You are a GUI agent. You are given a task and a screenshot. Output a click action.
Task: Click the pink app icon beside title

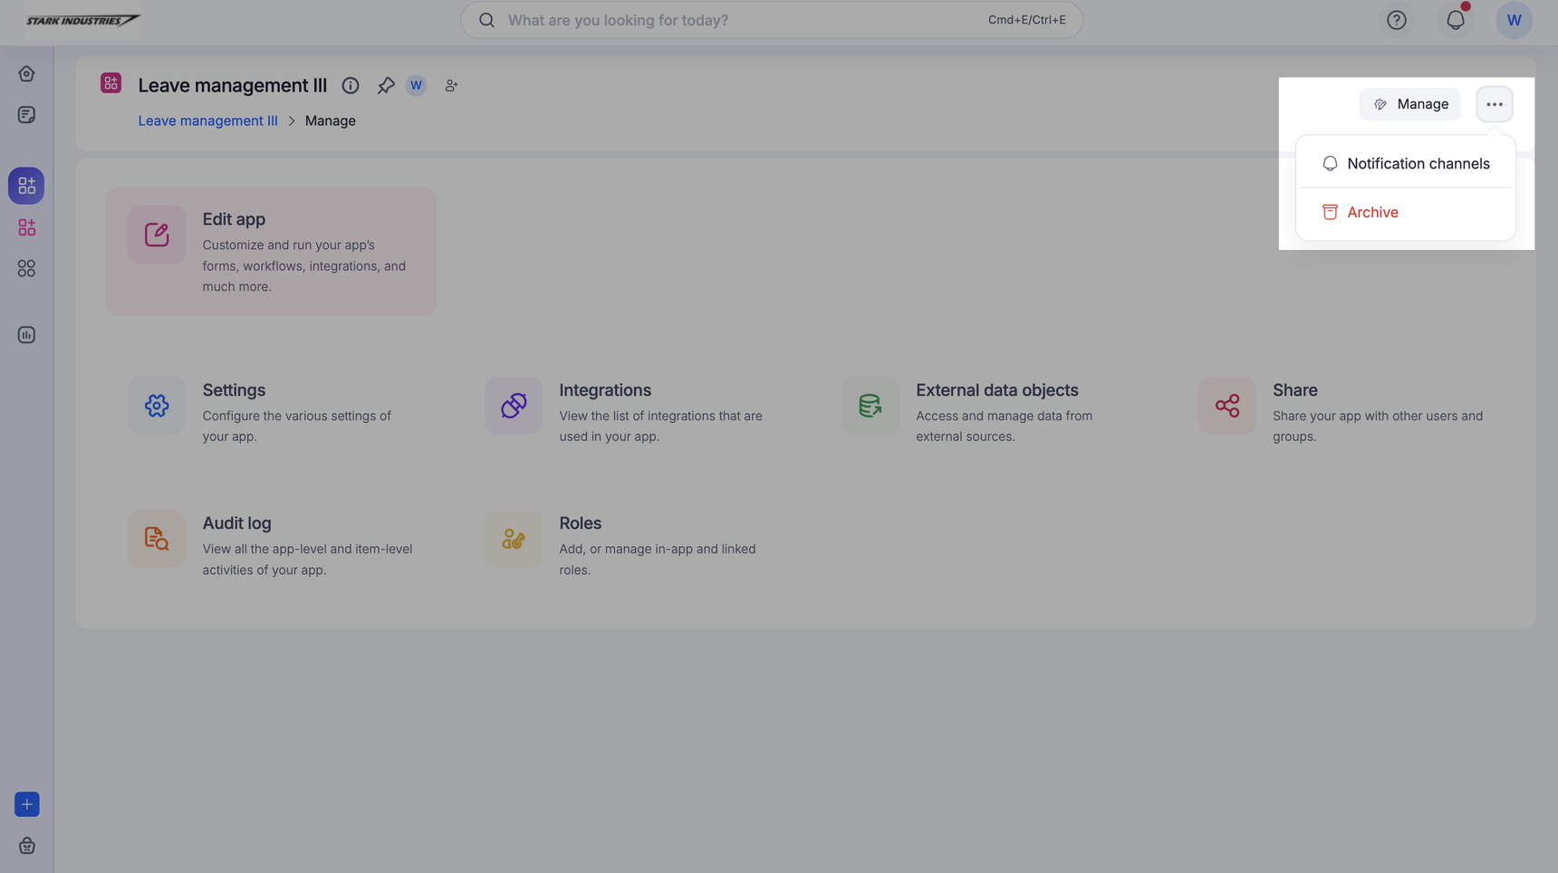point(111,83)
